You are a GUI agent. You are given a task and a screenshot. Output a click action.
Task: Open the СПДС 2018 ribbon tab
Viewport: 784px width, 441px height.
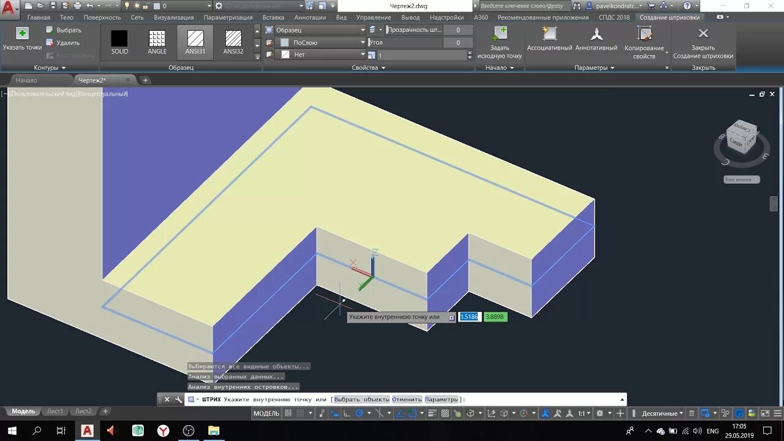coord(614,18)
